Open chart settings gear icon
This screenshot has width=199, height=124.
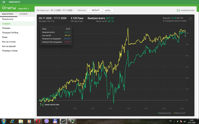[190, 19]
